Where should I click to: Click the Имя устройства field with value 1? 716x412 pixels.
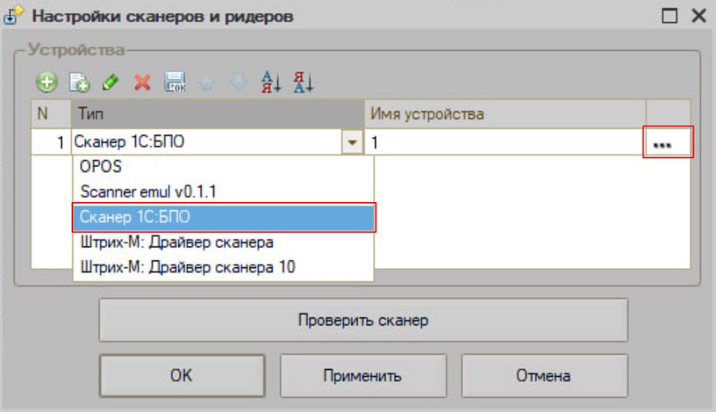(504, 142)
